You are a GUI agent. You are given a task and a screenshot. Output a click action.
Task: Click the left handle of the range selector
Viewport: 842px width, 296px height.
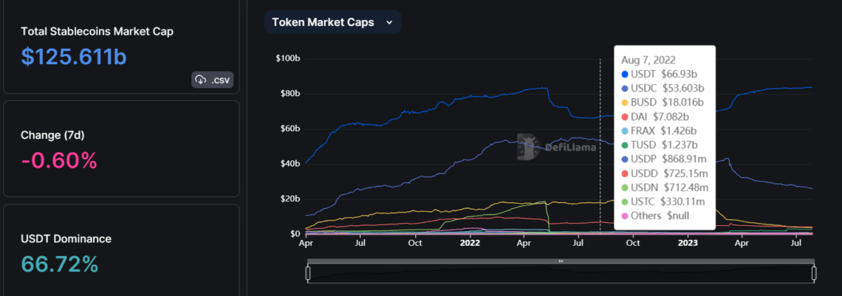308,273
